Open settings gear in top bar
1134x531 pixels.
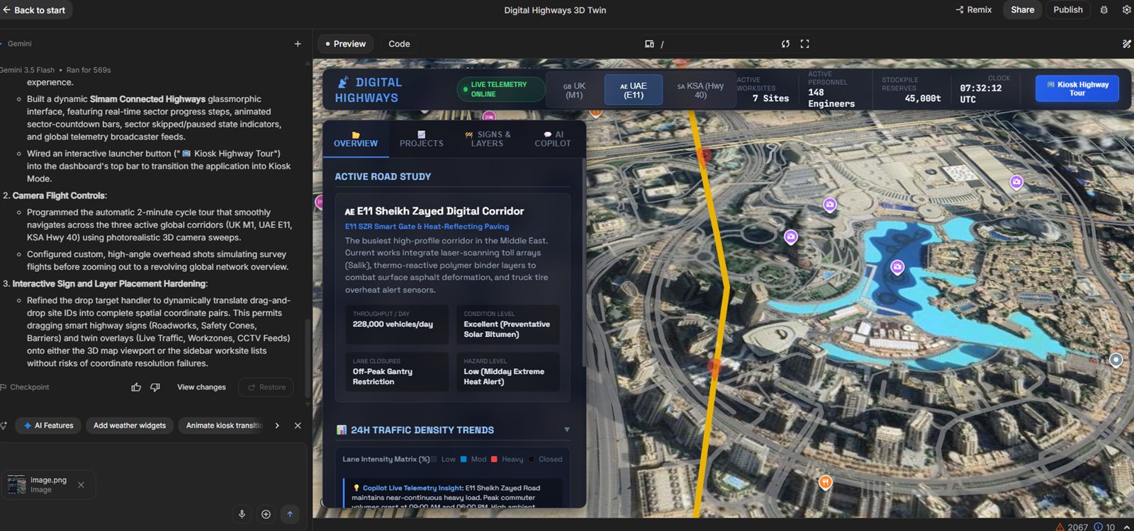click(1126, 10)
